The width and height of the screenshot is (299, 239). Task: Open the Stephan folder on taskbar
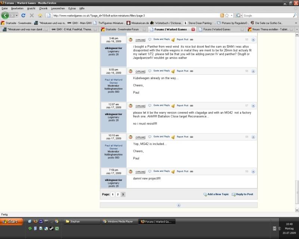tap(82, 221)
